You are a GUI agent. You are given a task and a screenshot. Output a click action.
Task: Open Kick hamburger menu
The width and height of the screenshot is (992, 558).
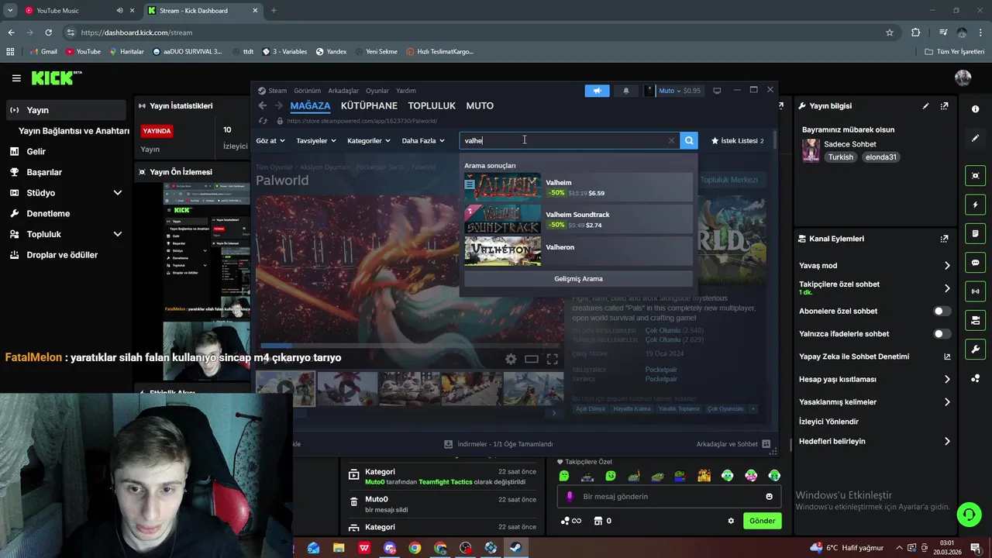tap(16, 78)
